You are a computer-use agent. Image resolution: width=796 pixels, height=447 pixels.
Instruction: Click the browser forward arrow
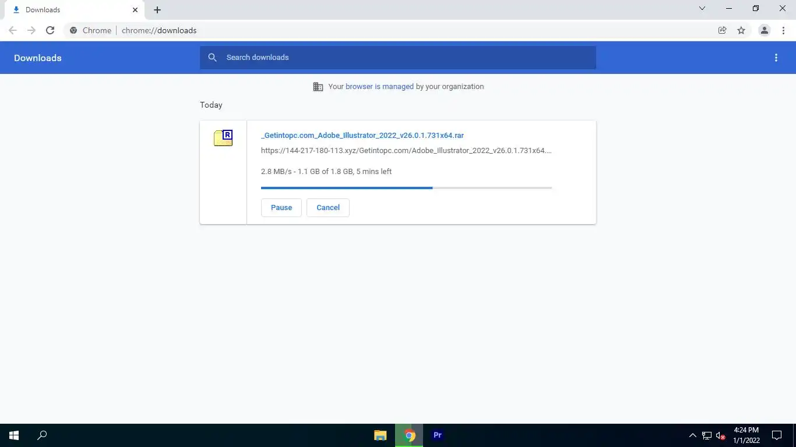pos(31,30)
